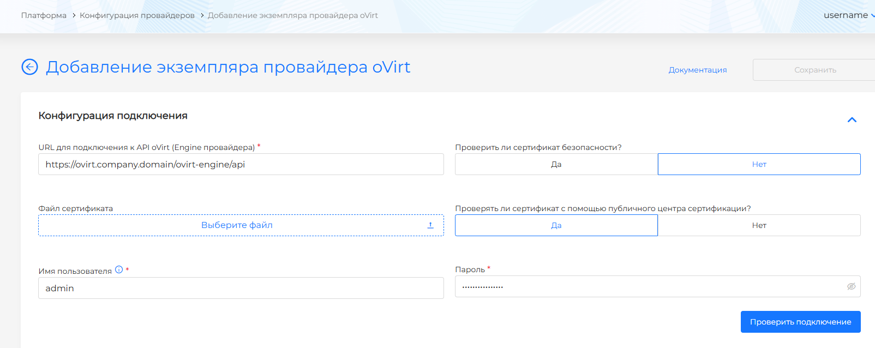
Task: Collapse the Конфигурация подключения section
Action: [852, 120]
